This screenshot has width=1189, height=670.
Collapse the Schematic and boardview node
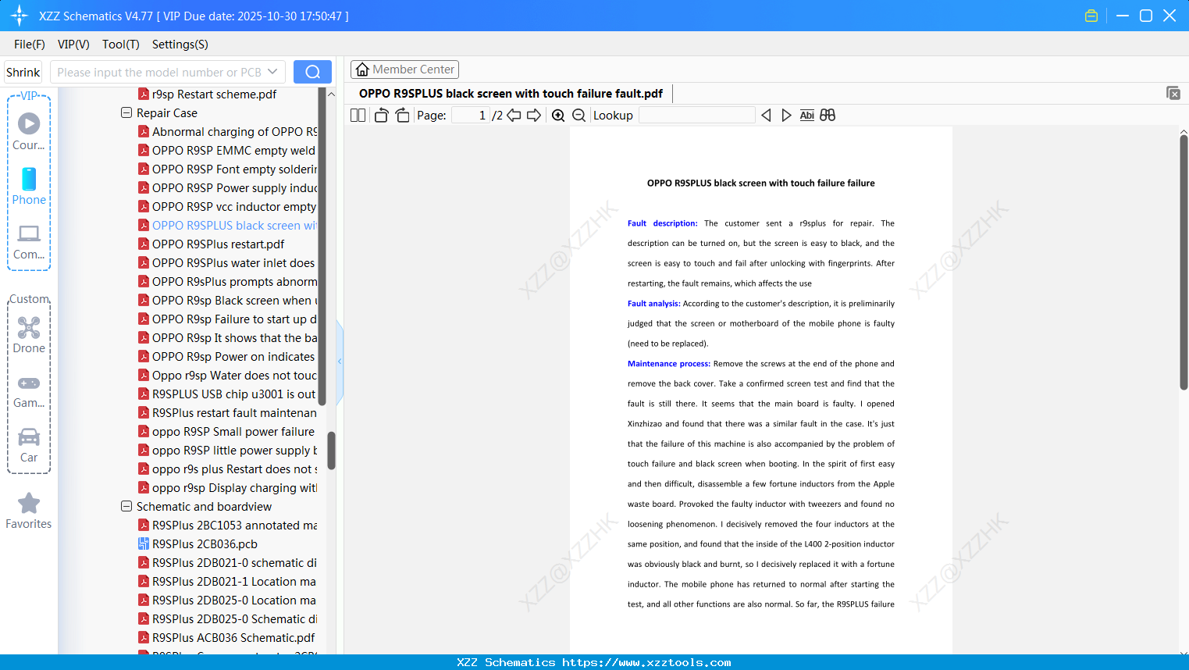pyautogui.click(x=126, y=506)
